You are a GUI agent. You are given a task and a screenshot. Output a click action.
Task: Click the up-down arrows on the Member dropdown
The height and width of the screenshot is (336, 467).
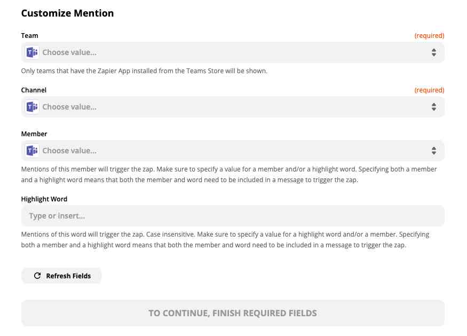tap(433, 150)
